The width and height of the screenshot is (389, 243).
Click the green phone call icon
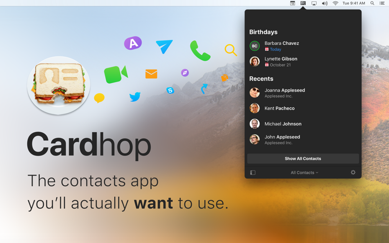pos(200,51)
